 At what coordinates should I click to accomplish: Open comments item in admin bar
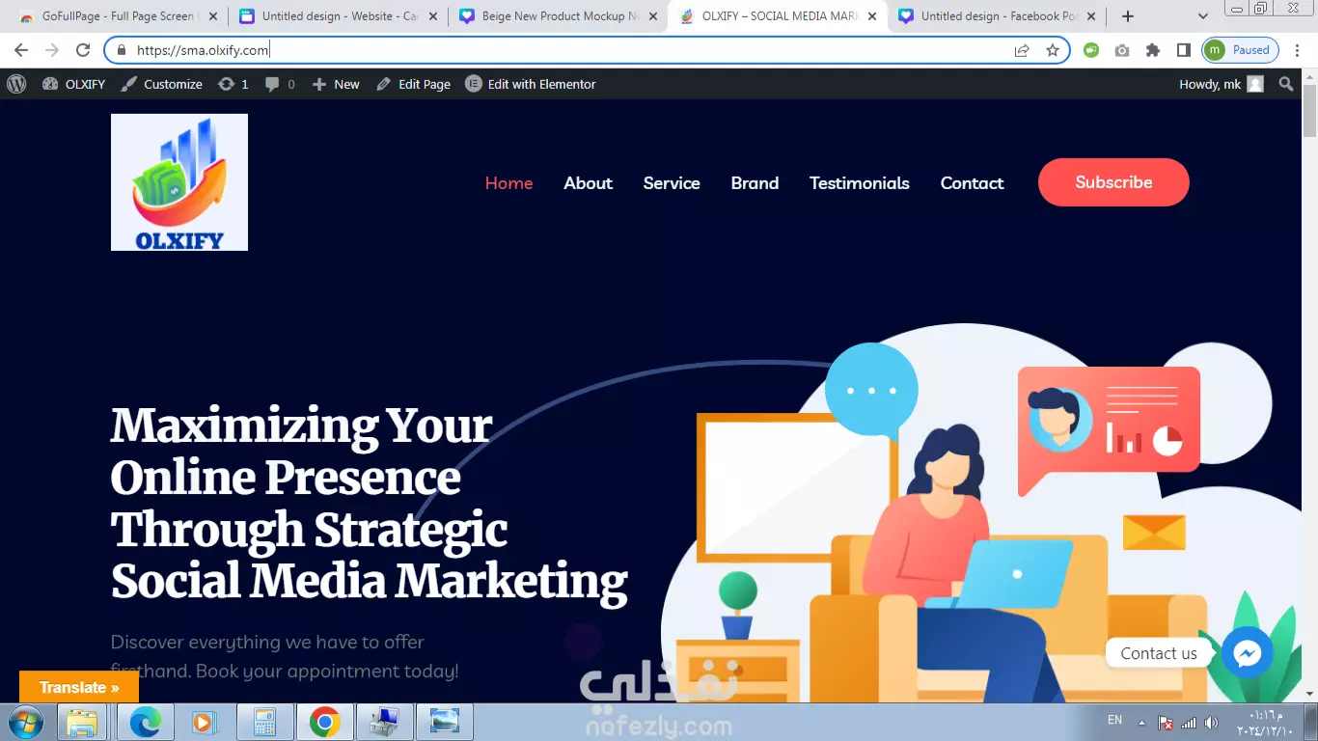point(280,84)
